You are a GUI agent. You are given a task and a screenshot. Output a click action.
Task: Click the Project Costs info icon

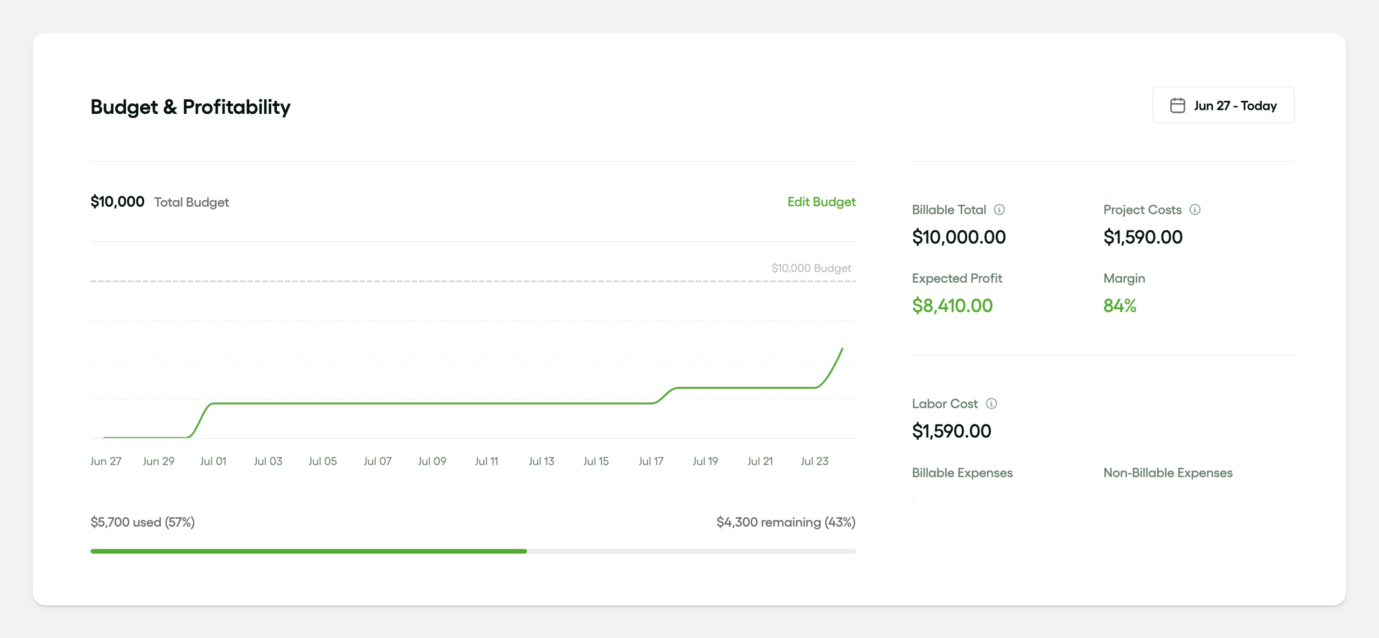pyautogui.click(x=1194, y=210)
